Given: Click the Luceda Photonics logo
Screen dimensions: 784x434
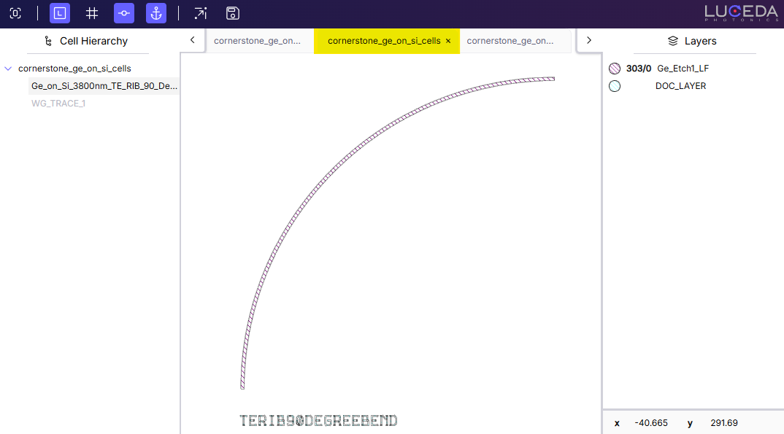Looking at the screenshot, I should click(x=740, y=13).
